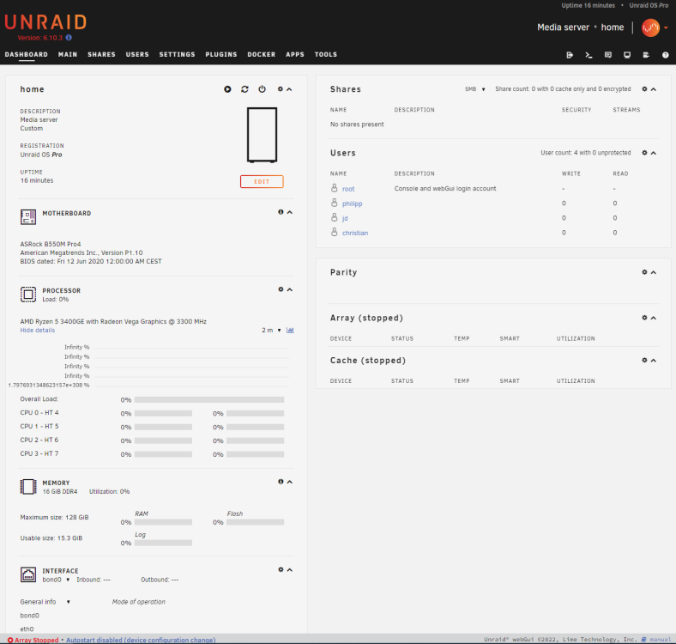Click the Flash usage bar
The width and height of the screenshot is (676, 644).
(x=256, y=522)
